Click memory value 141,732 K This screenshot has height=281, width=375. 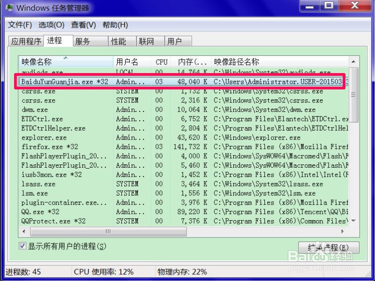(x=190, y=147)
